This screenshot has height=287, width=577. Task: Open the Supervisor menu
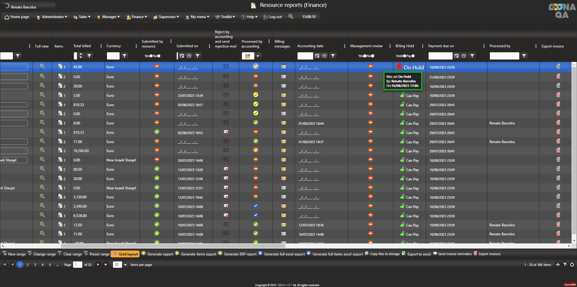[x=166, y=17]
